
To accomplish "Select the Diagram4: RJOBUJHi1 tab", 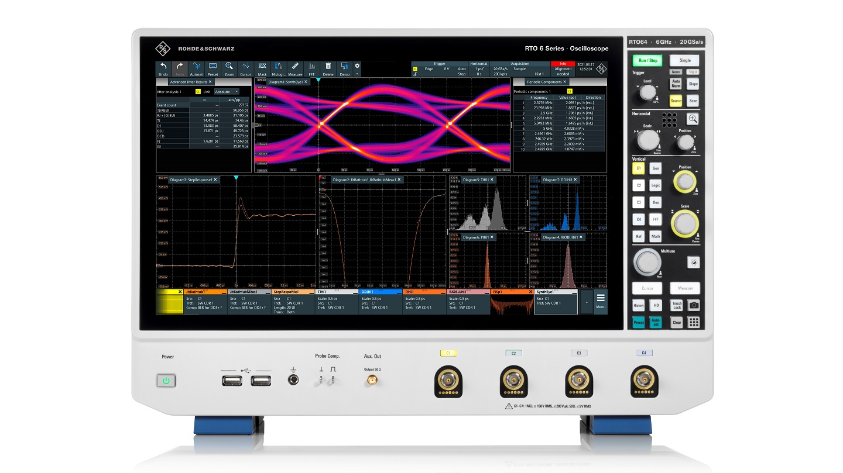I will tap(562, 237).
